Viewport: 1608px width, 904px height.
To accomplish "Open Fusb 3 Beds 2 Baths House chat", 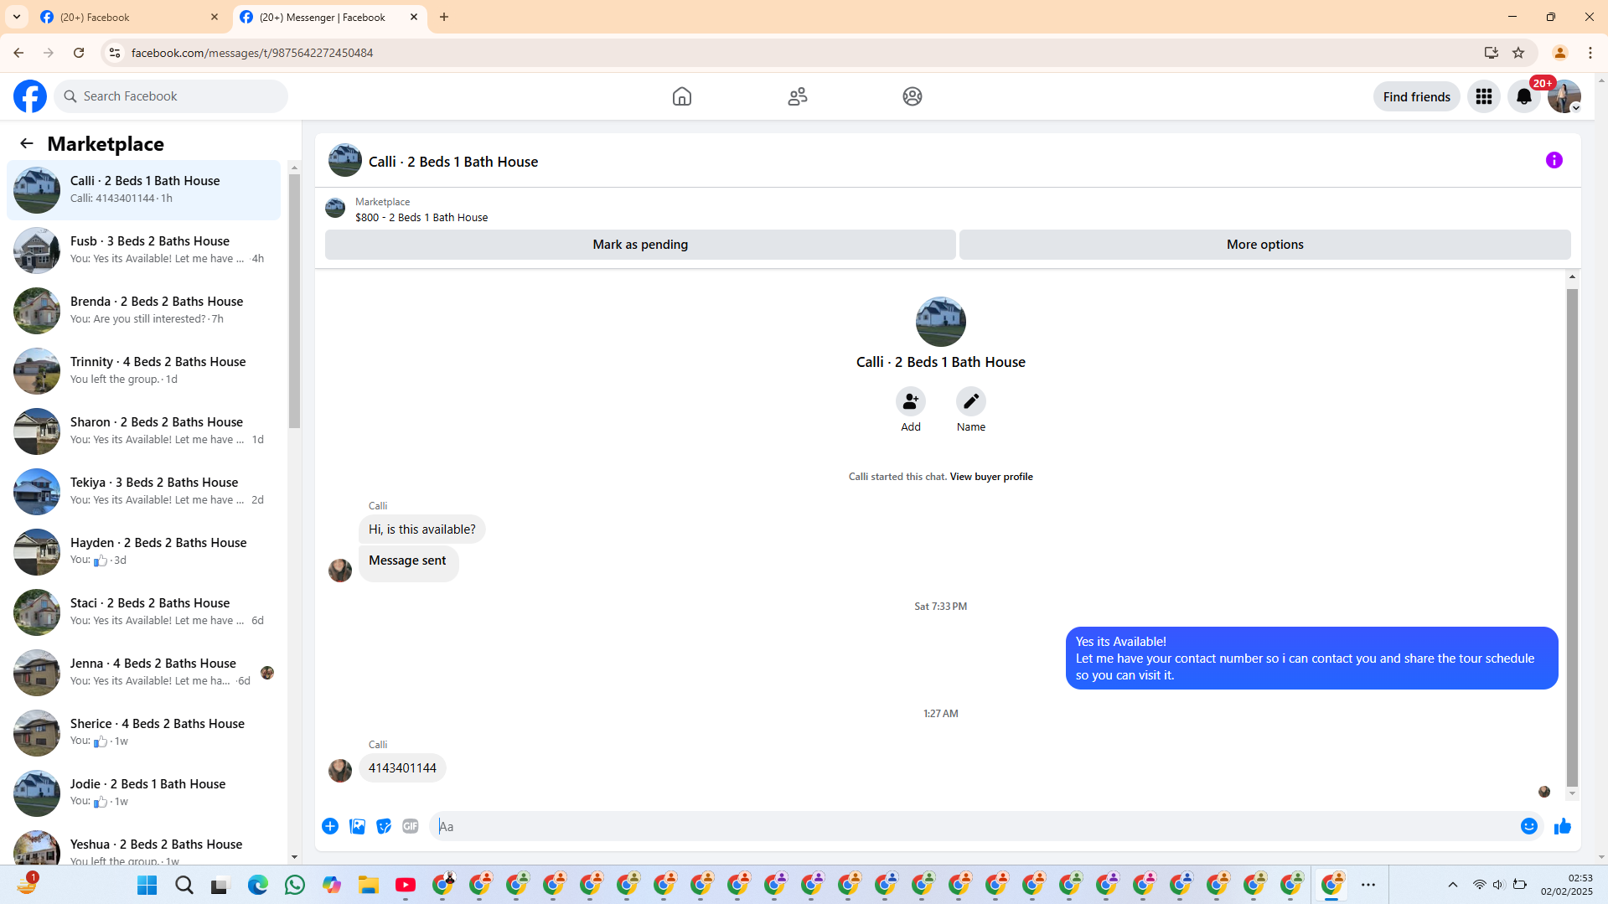I will 144,251.
